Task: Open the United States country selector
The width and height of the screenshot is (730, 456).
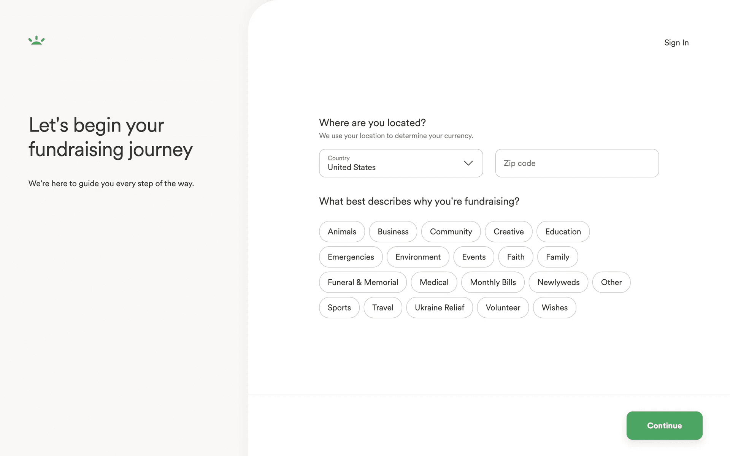Action: tap(401, 163)
